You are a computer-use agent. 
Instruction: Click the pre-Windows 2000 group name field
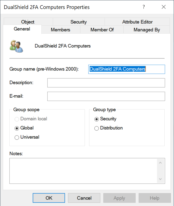pyautogui.click(x=126, y=69)
